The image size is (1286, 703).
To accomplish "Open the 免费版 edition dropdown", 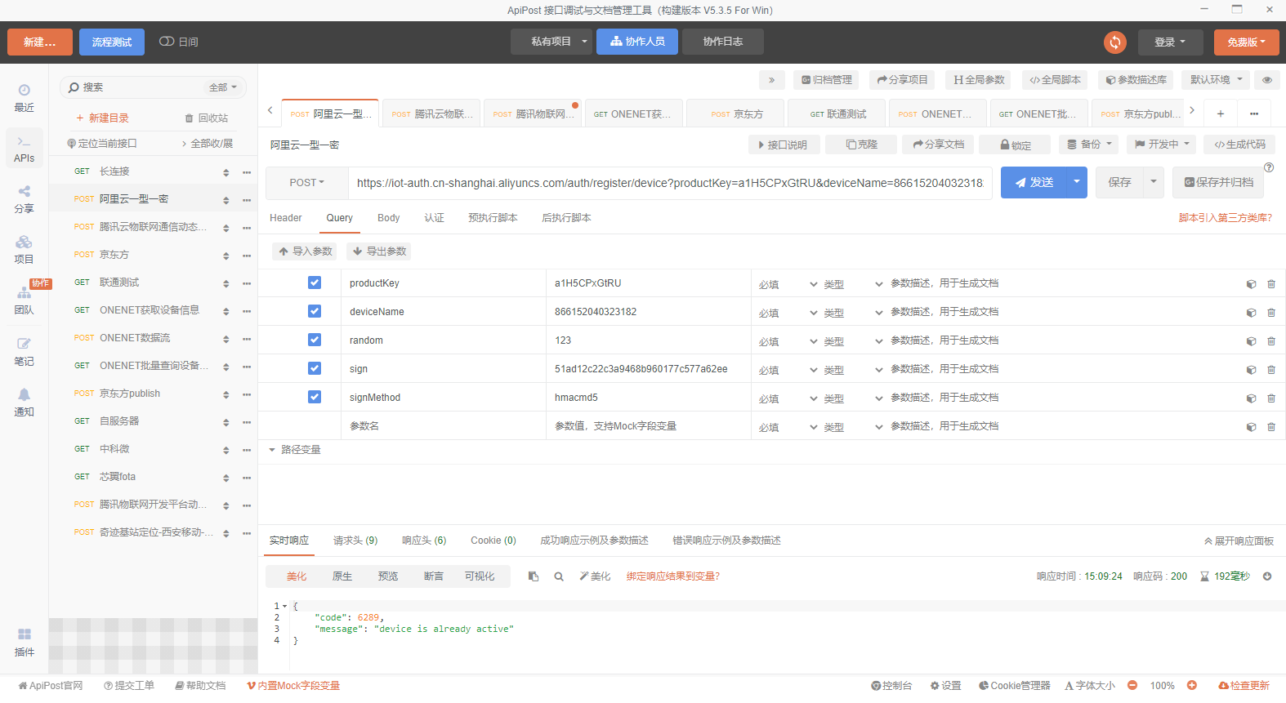I will [1246, 42].
